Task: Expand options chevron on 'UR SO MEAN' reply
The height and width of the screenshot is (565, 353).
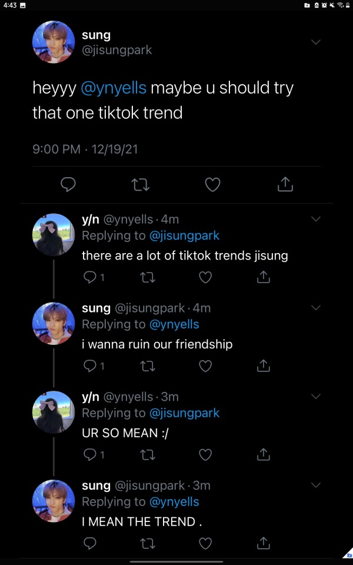Action: 316,397
